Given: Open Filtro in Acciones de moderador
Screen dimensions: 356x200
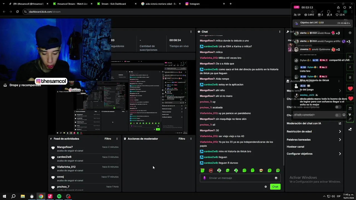Looking at the screenshot, I should (182, 139).
